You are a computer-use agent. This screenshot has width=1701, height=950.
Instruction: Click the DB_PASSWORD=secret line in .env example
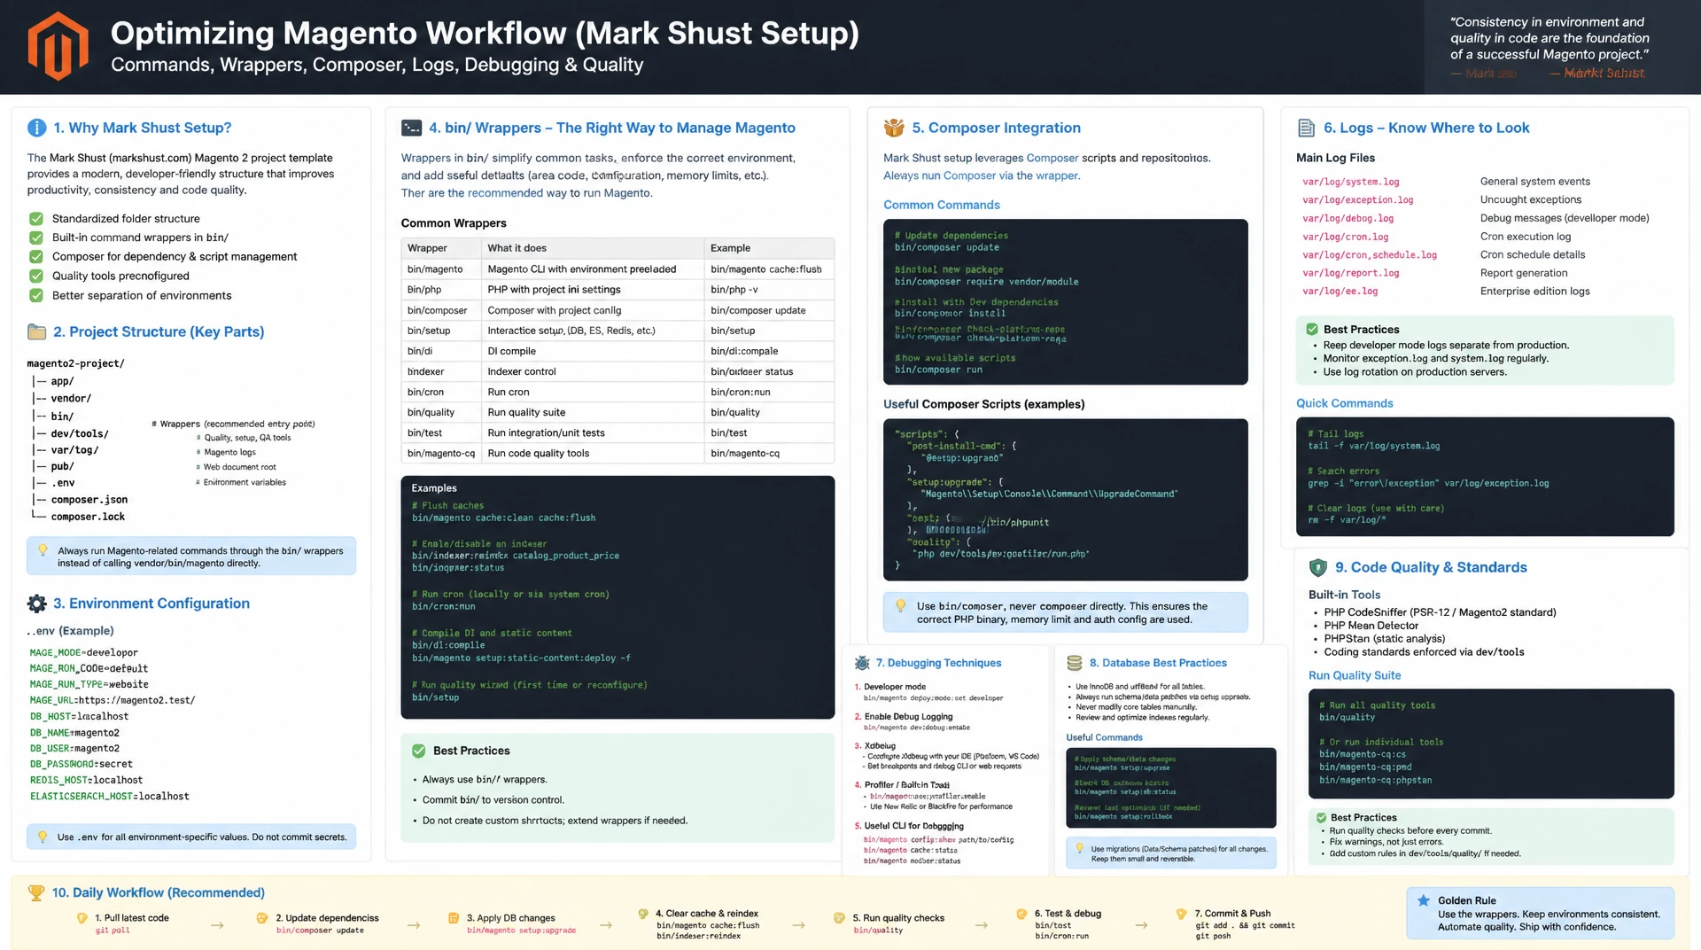82,764
